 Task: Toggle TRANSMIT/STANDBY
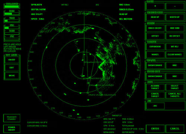click(12, 118)
